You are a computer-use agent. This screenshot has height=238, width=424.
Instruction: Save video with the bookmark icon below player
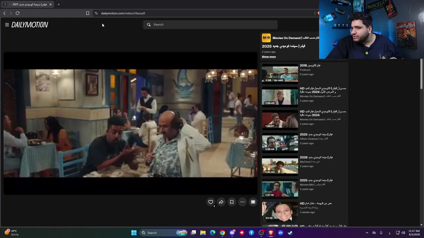tap(232, 202)
